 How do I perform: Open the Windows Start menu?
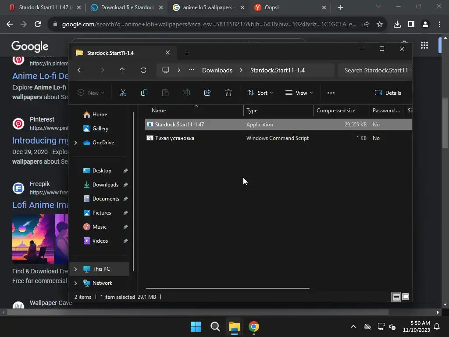[x=196, y=326]
